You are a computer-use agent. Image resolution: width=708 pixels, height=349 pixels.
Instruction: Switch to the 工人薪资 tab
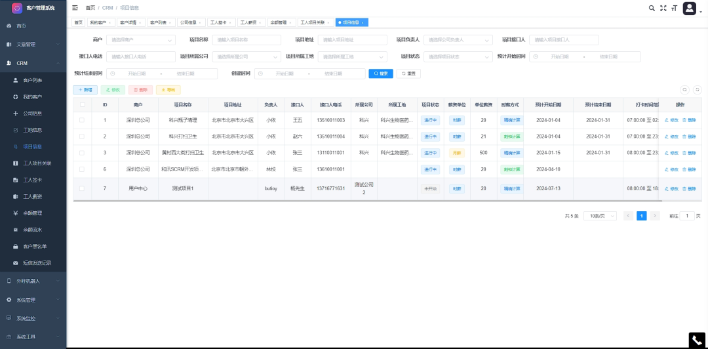pyautogui.click(x=250, y=22)
